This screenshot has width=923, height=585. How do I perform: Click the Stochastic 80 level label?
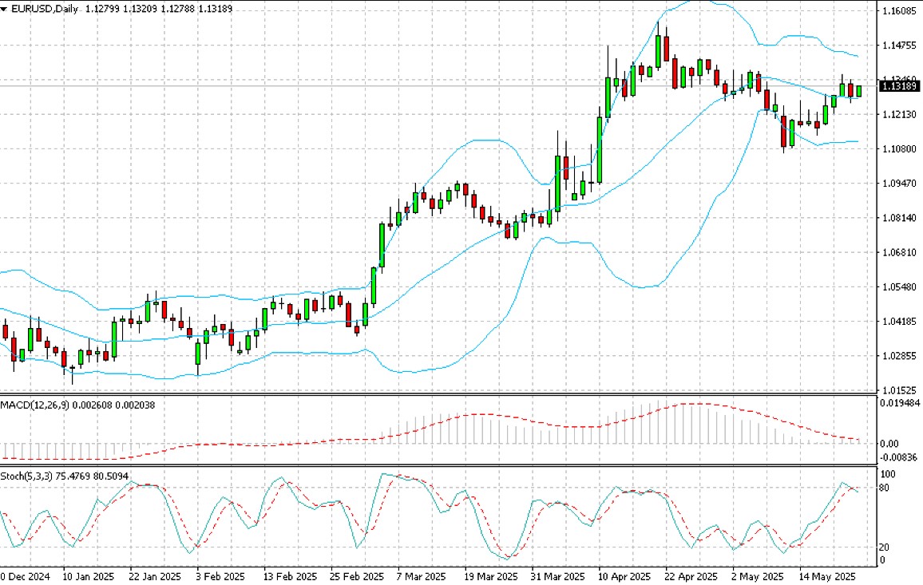point(884,488)
